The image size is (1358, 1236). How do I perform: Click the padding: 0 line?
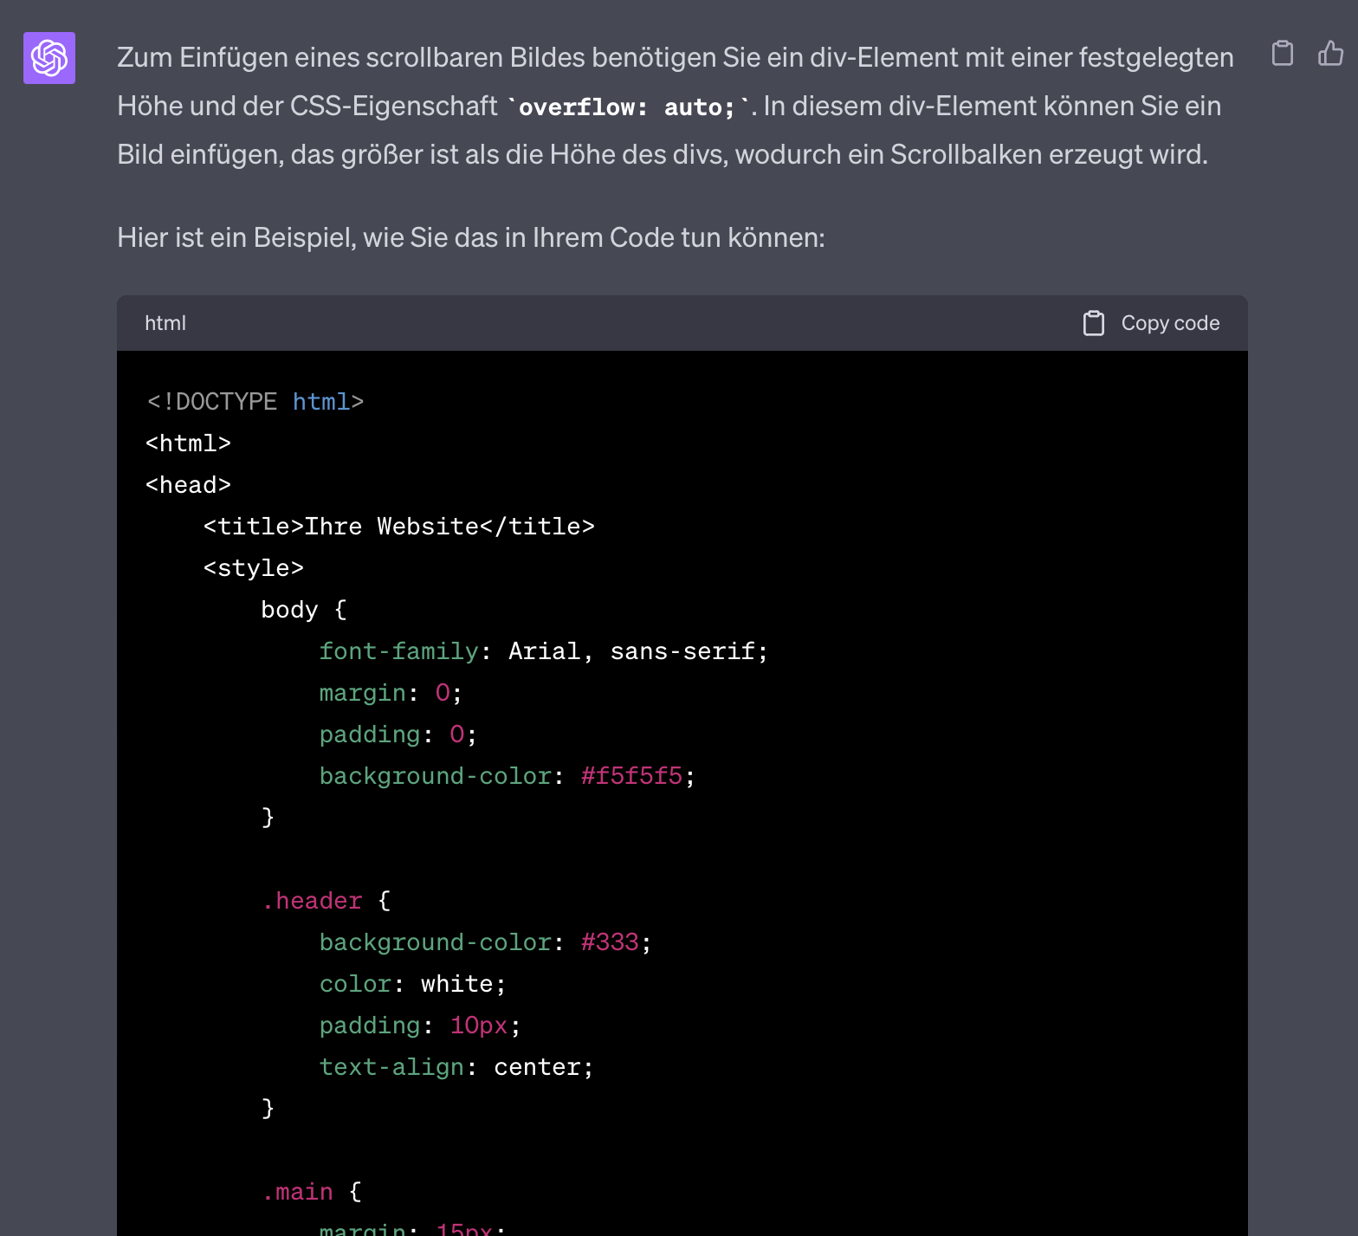click(x=398, y=734)
